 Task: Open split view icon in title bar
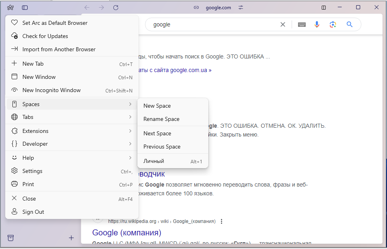[x=324, y=8]
